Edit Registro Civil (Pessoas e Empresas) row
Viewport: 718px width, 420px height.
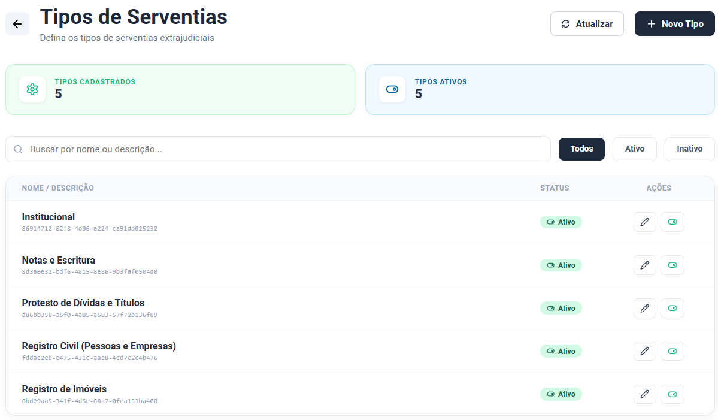645,351
